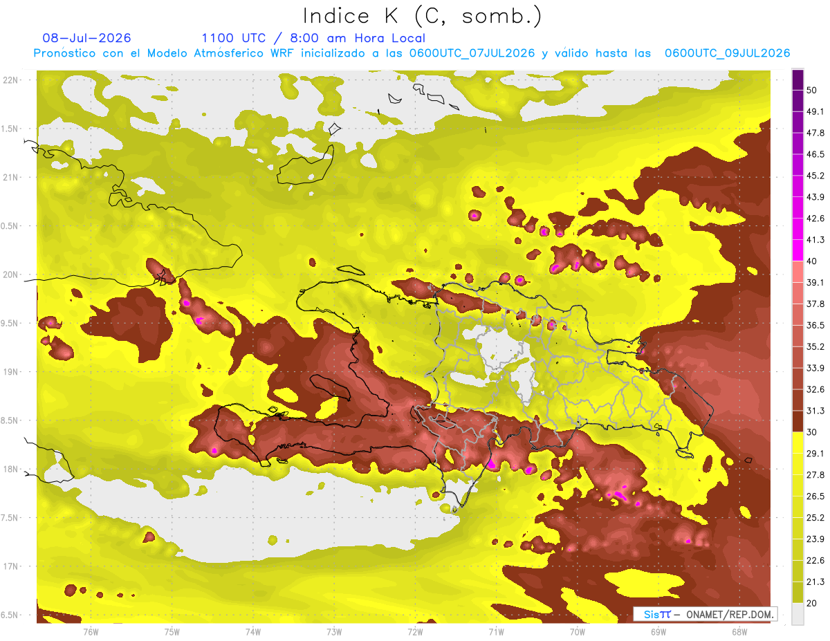The image size is (830, 641).
Task: Click the olive color bar segment between 20 and 21.3
Action: coord(797,593)
